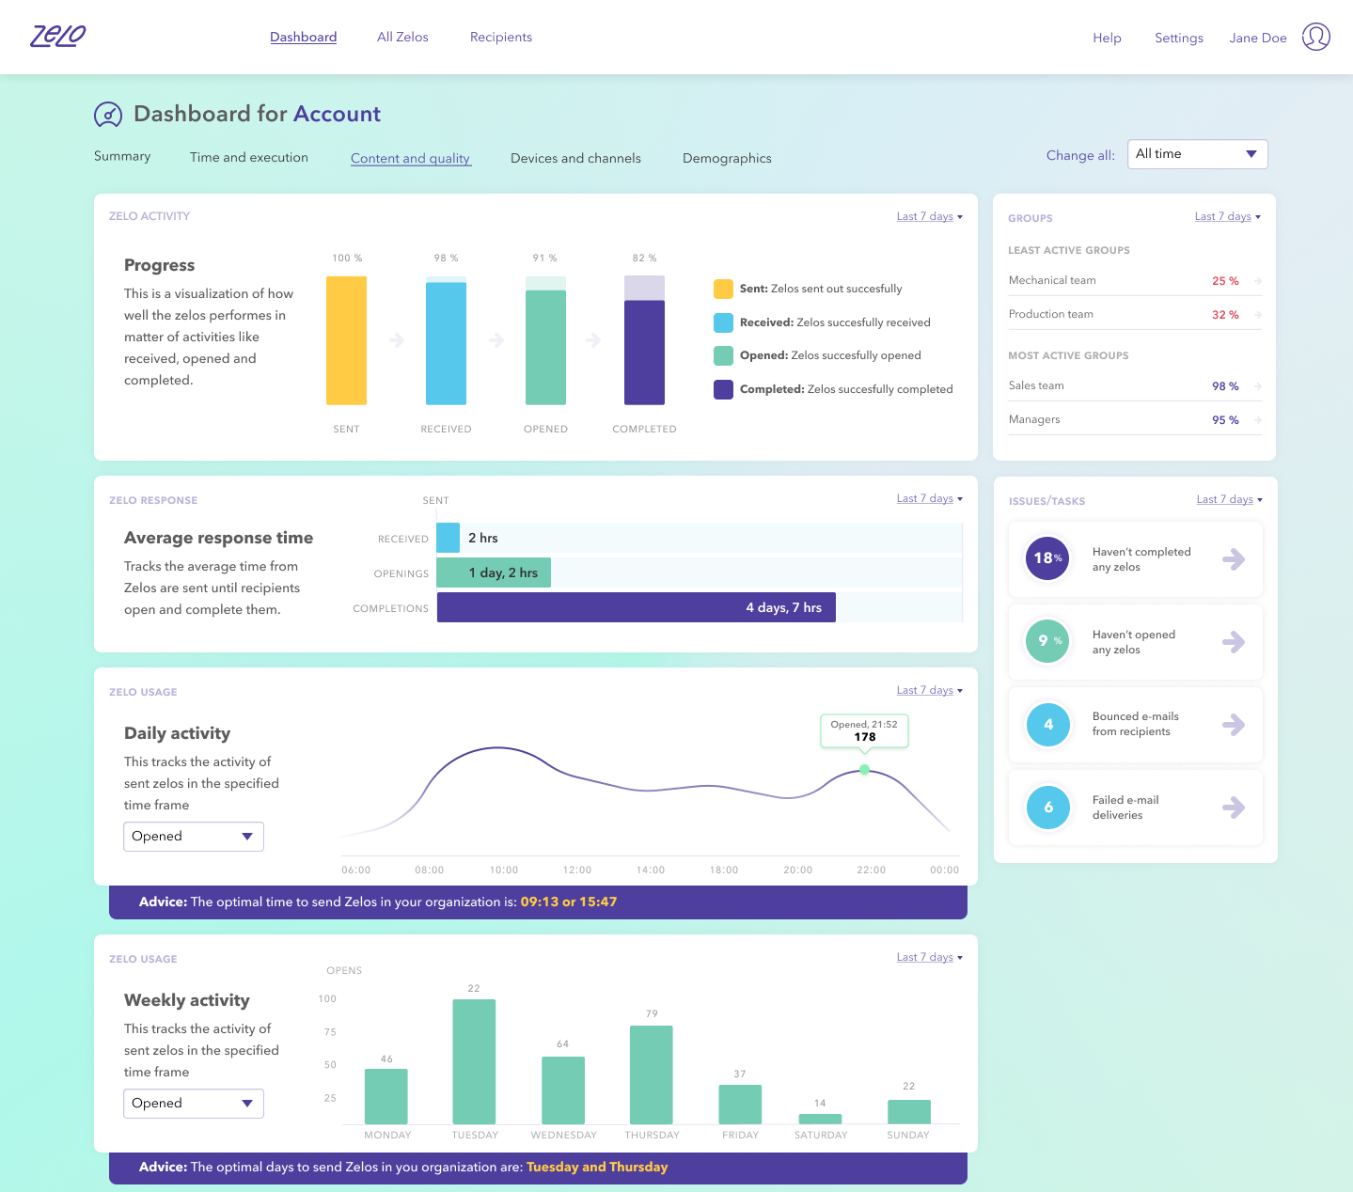Open the Mechanical team row arrow
The width and height of the screenshot is (1353, 1192).
coord(1258,281)
